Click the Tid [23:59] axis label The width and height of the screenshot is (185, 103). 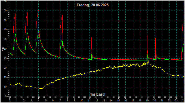(98, 95)
